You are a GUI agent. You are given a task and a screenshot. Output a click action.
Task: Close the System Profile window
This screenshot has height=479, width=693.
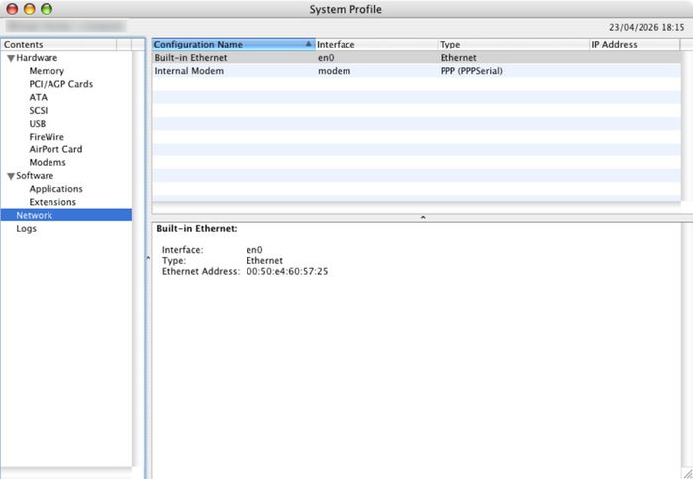pyautogui.click(x=12, y=9)
